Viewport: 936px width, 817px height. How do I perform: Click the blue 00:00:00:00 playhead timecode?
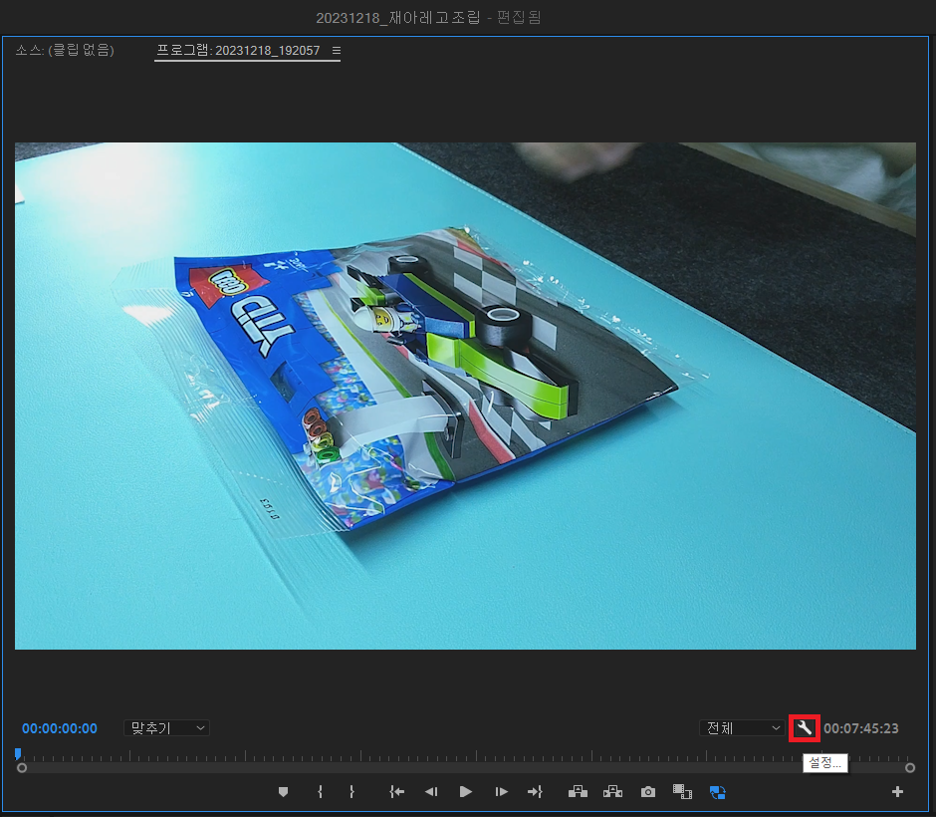pyautogui.click(x=60, y=728)
